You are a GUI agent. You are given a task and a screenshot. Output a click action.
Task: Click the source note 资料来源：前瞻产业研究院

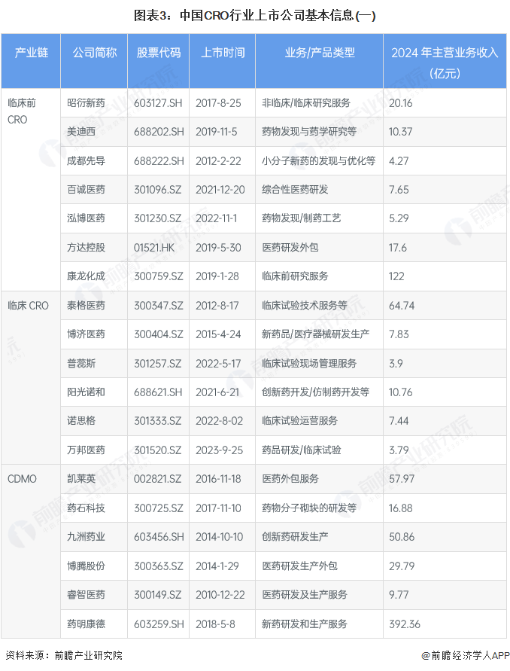coord(64,655)
